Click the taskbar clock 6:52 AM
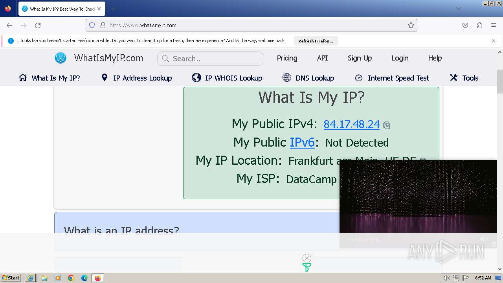This screenshot has width=503, height=283. (483, 278)
